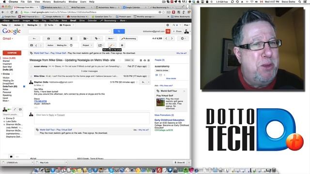
Task: Click Show All in downloads bar
Action: [180, 162]
